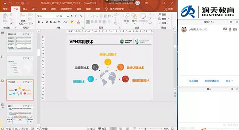Select slide 13 thumbnail
This screenshot has width=239, height=130.
20,114
